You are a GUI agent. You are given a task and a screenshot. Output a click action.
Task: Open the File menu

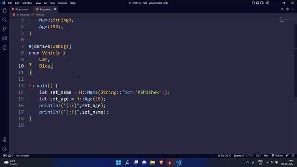click(10, 3)
